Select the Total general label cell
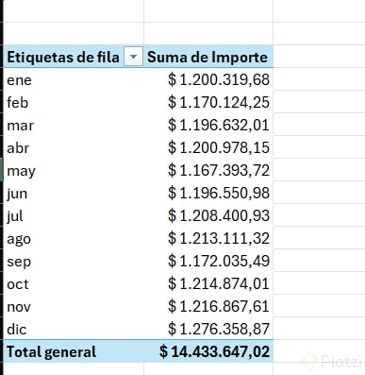The width and height of the screenshot is (365, 375). 74,351
